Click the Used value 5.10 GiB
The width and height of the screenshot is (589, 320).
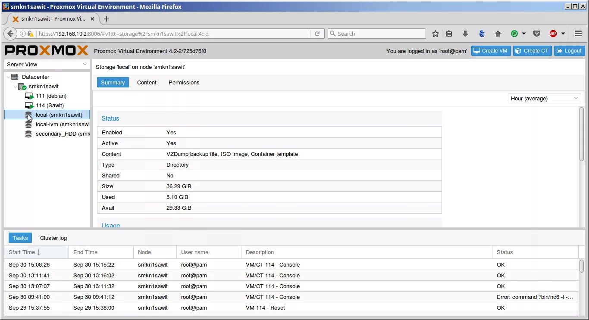(177, 197)
